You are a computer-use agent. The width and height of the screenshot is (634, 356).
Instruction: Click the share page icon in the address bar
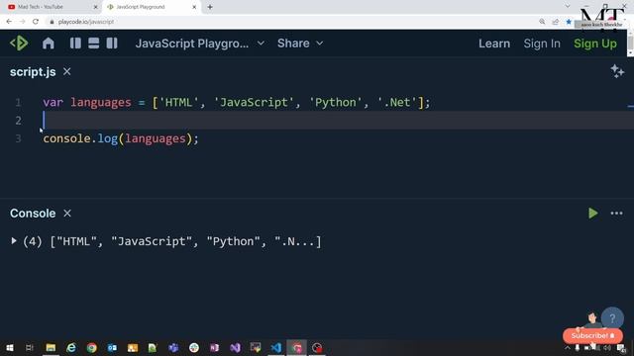click(x=555, y=22)
